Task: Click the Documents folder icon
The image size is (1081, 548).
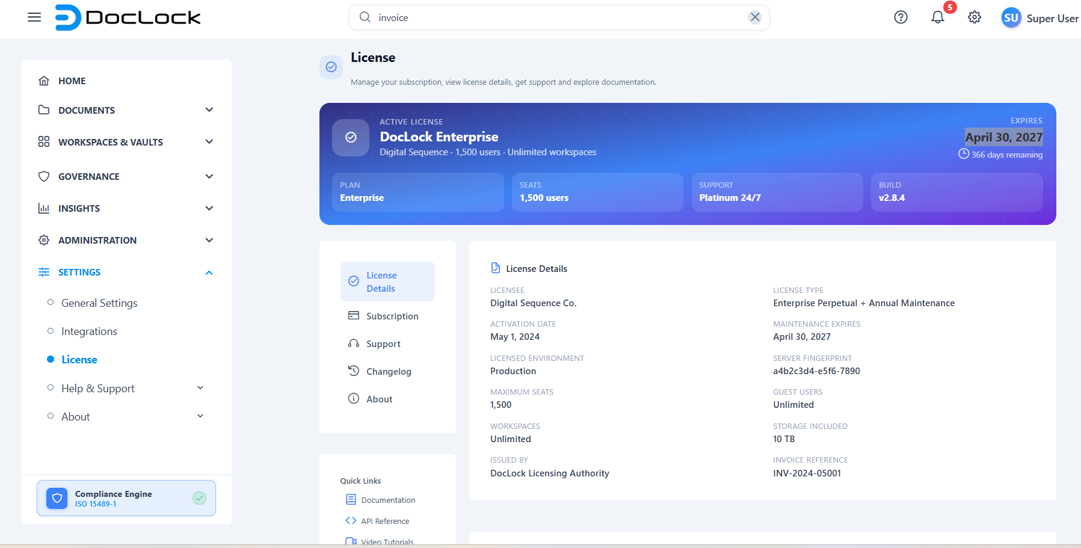Action: tap(44, 109)
